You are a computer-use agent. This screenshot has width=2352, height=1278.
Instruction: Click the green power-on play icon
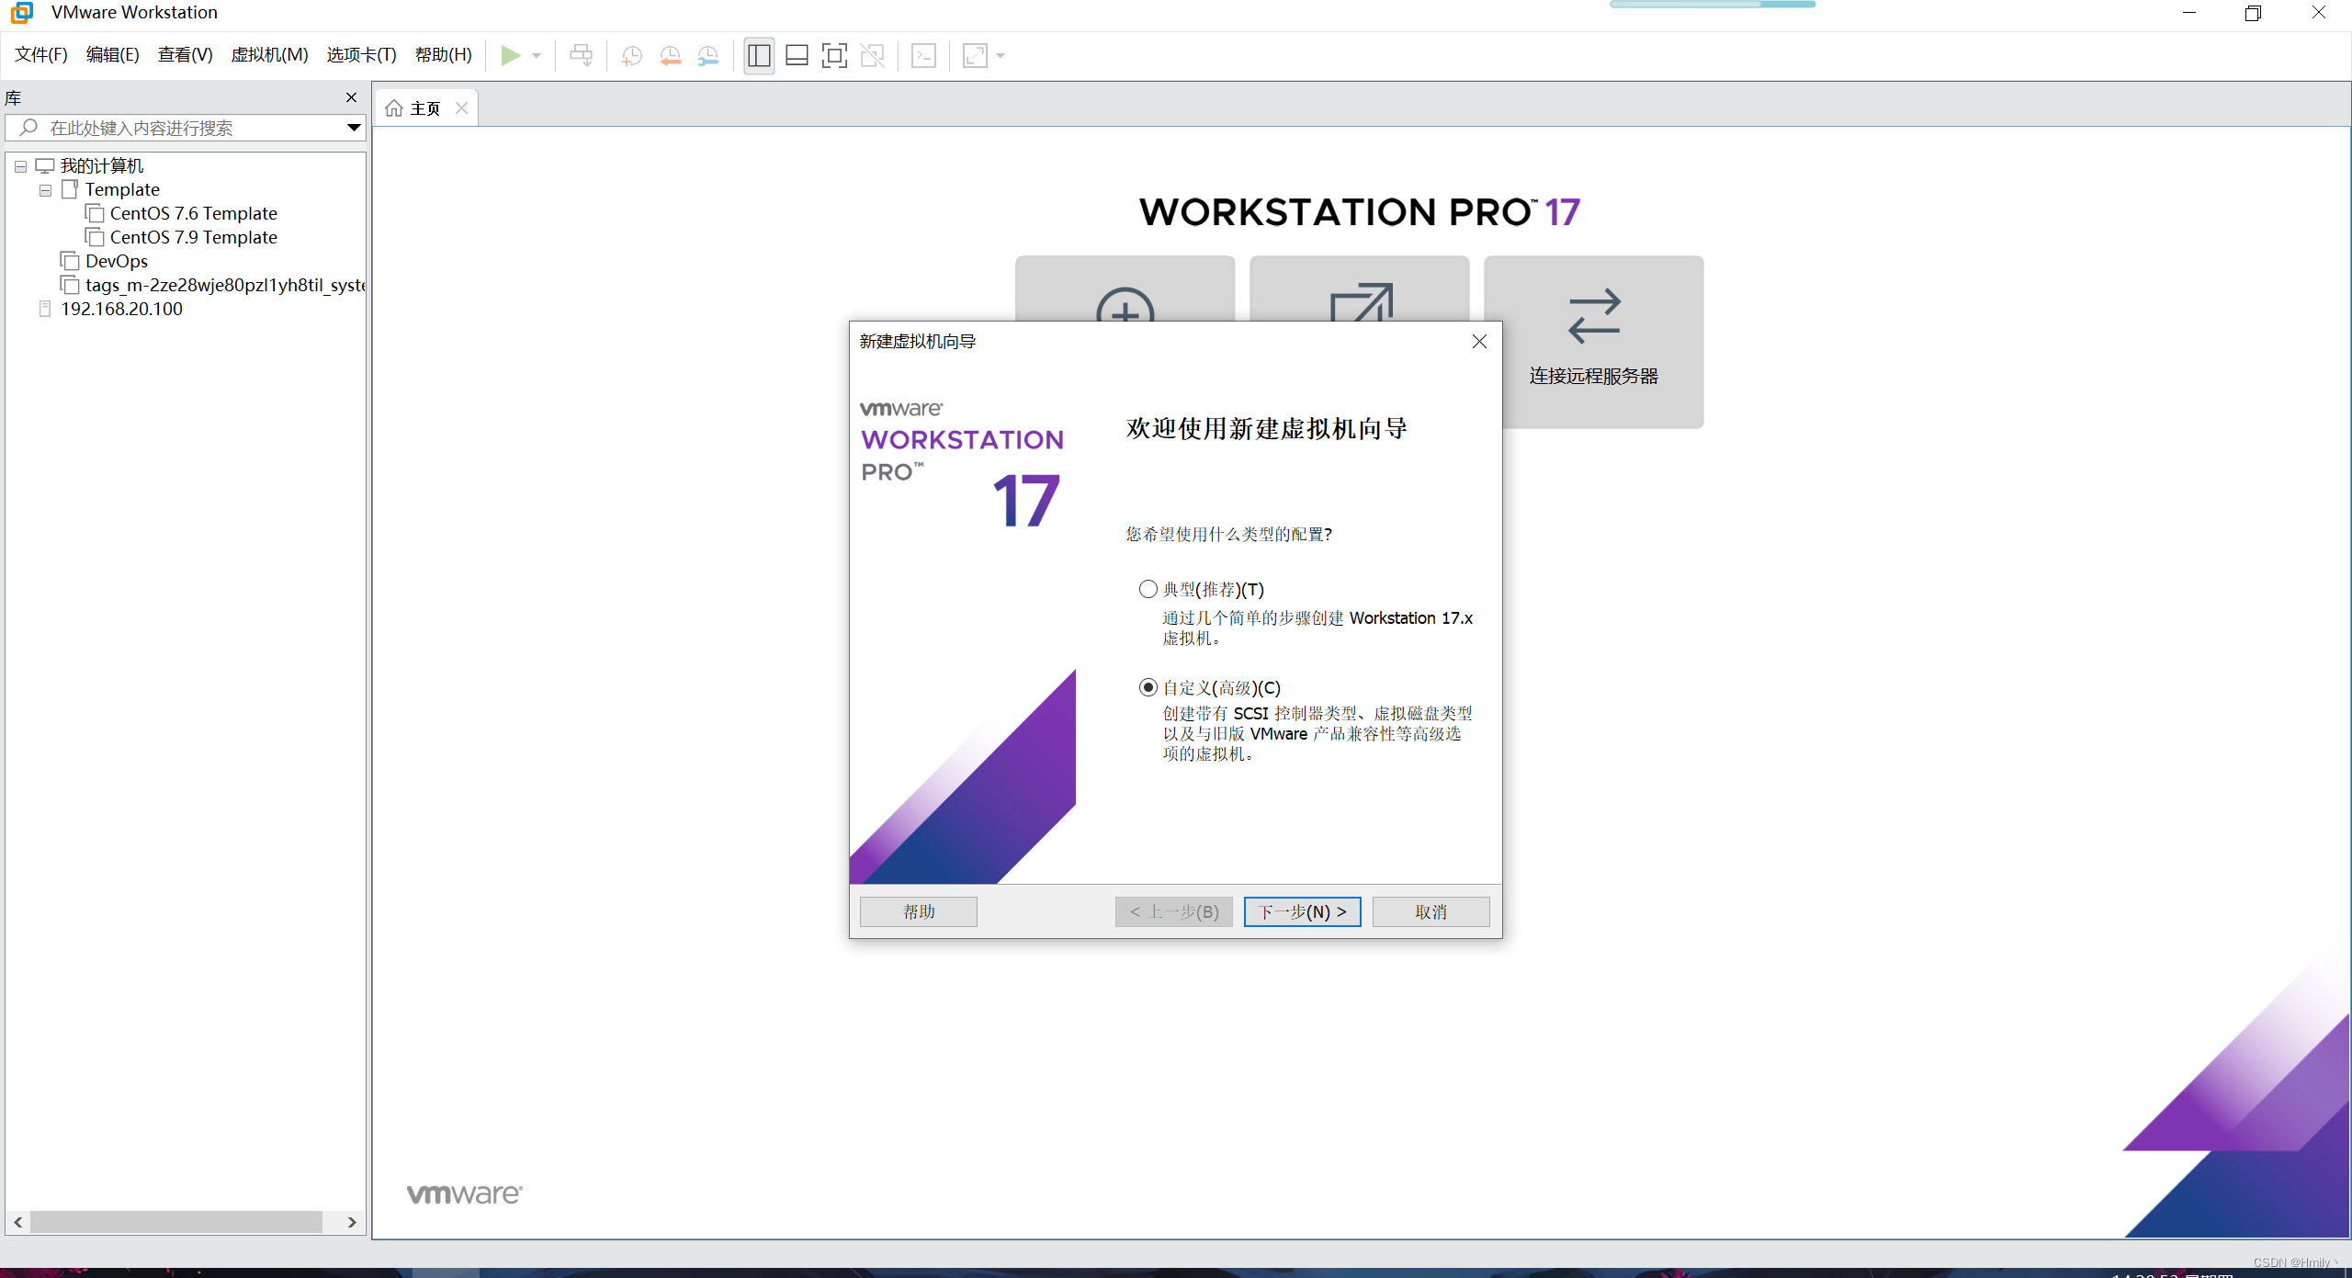click(510, 55)
